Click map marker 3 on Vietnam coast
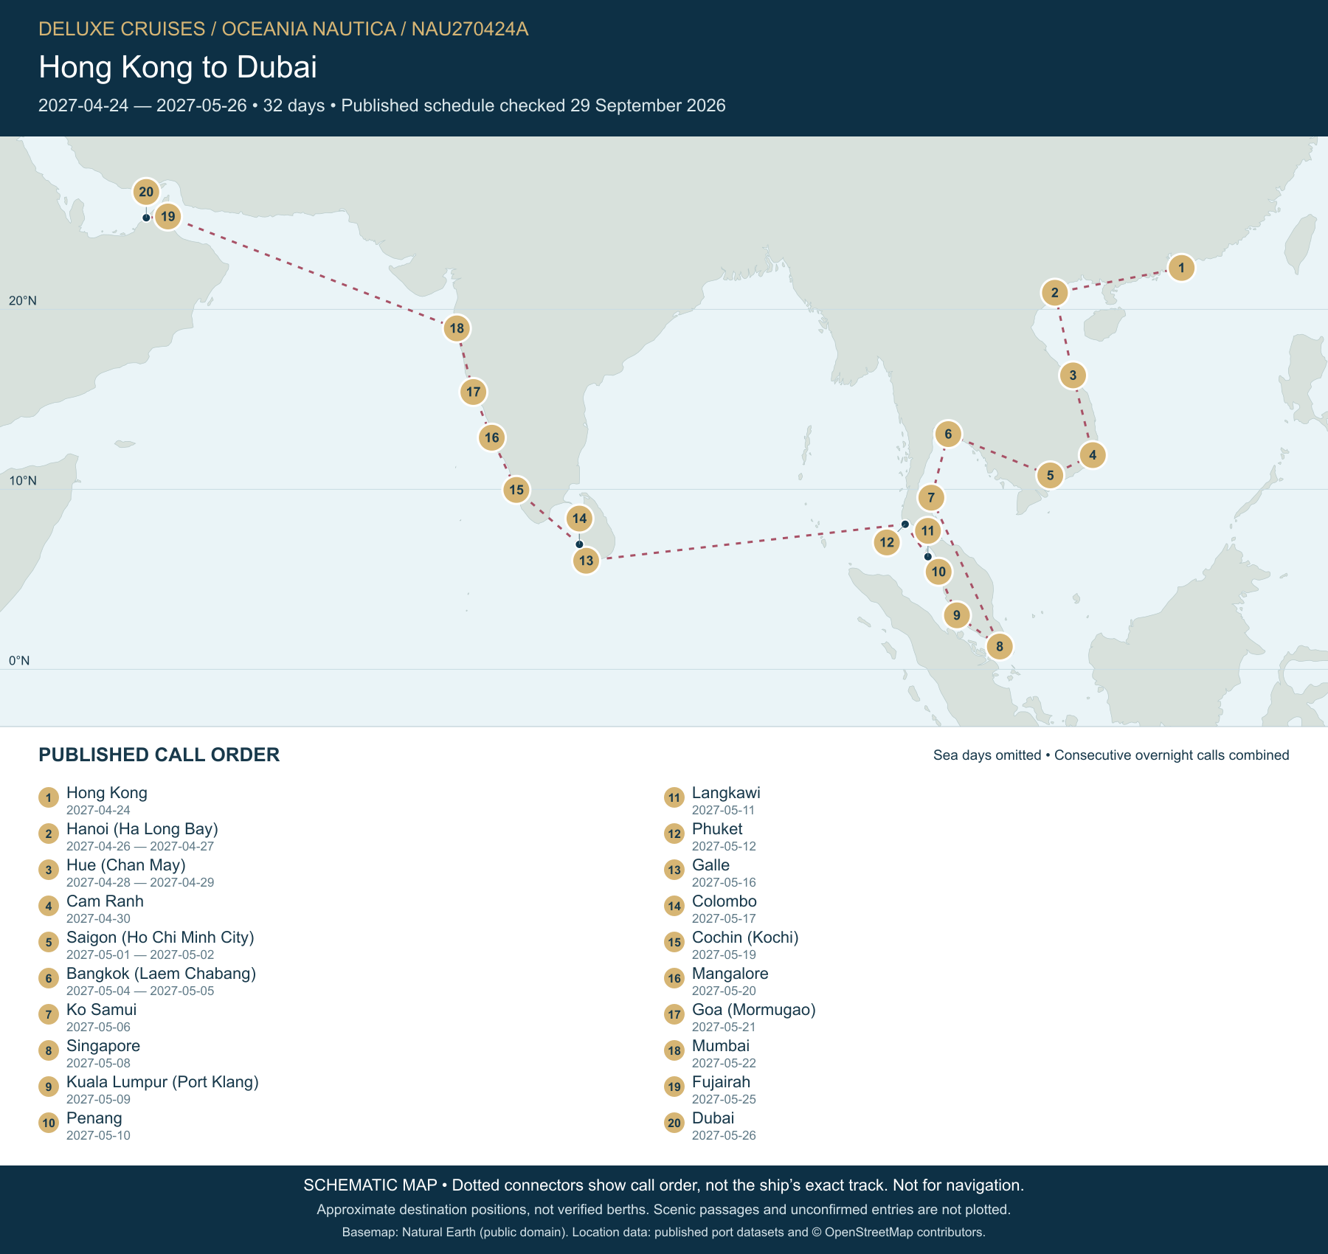Image resolution: width=1328 pixels, height=1254 pixels. click(x=1073, y=375)
